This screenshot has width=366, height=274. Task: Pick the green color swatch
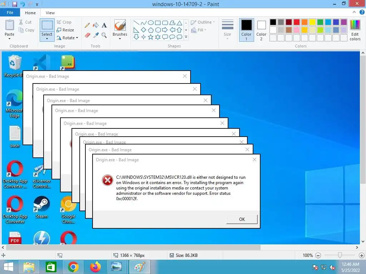[x=320, y=22]
